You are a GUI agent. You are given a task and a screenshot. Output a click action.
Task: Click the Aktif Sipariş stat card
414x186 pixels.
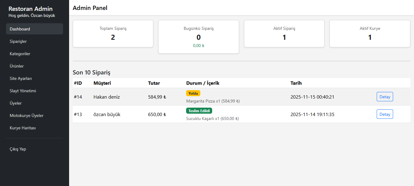coord(284,34)
